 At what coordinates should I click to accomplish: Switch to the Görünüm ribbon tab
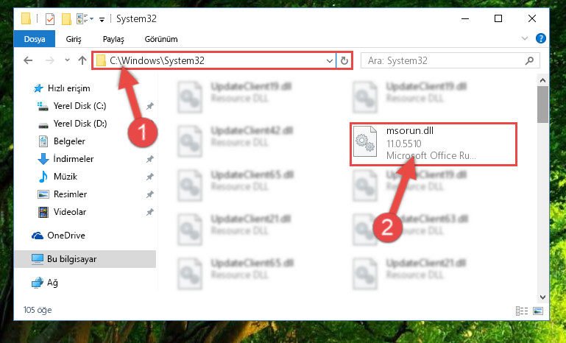pyautogui.click(x=161, y=39)
